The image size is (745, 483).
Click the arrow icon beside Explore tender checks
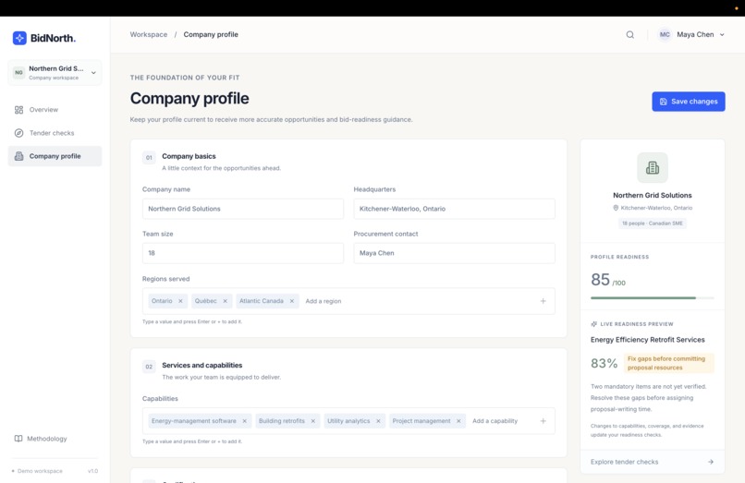[710, 462]
